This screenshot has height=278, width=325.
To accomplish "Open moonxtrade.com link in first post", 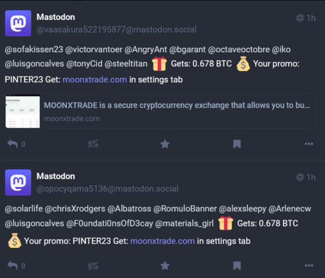I will 95,80.
